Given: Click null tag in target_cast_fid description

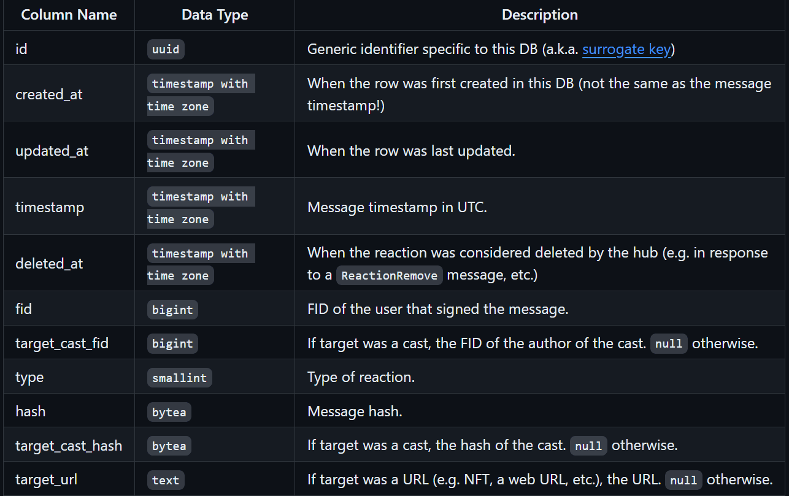Looking at the screenshot, I should (669, 343).
